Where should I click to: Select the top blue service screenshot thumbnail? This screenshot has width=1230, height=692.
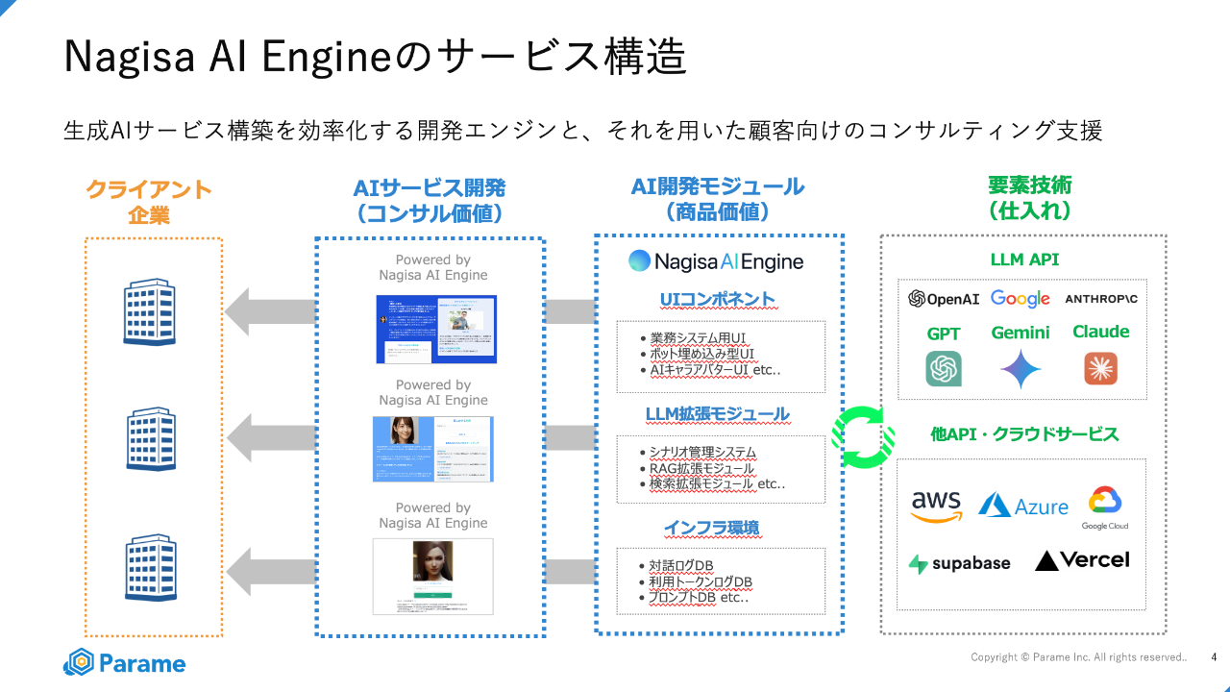pyautogui.click(x=435, y=329)
